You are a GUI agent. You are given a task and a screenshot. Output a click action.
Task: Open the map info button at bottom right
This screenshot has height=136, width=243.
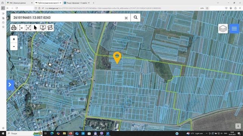[x=238, y=126]
